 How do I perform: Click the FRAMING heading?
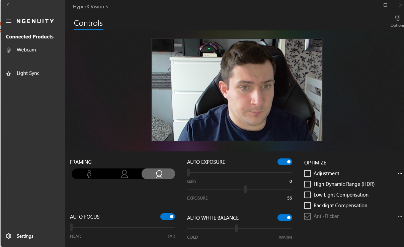[x=81, y=162]
